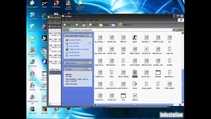Select the settings file icon
The height and width of the screenshot is (119, 211).
click(158, 74)
